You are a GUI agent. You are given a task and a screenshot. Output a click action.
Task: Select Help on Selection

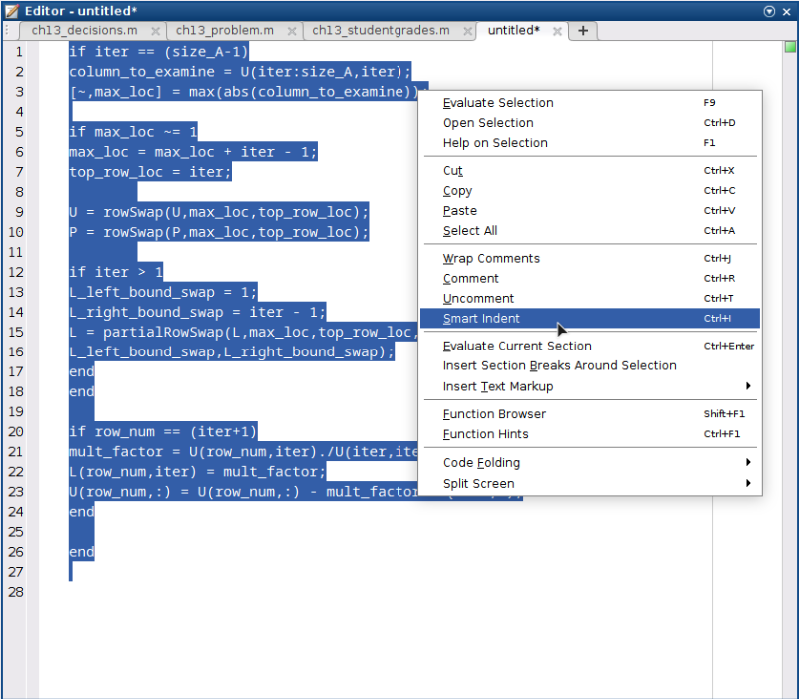(590, 143)
